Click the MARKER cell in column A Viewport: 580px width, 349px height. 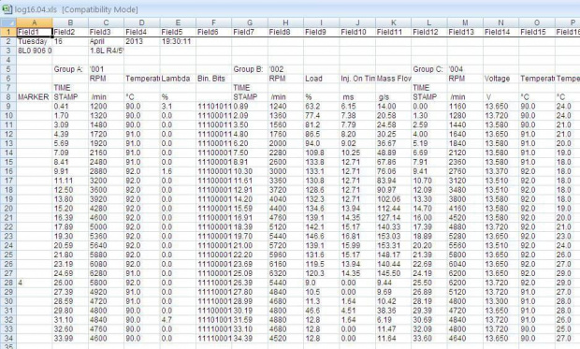(x=35, y=97)
